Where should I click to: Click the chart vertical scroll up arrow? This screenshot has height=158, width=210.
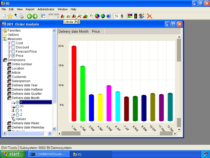coord(179,37)
